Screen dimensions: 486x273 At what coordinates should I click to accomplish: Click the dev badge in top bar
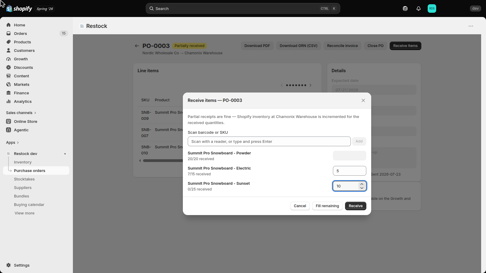point(475,8)
